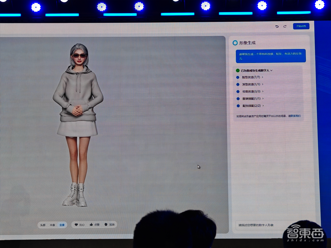Switch view to 半身 (half body)
The image size is (331, 248).
point(52,225)
